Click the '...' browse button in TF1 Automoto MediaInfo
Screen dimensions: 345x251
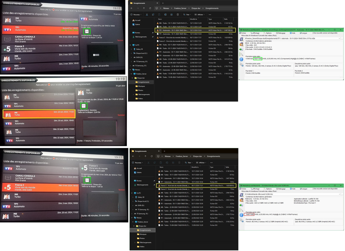[x=342, y=38]
